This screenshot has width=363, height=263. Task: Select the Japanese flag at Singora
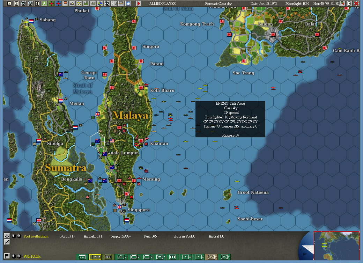tap(134, 48)
